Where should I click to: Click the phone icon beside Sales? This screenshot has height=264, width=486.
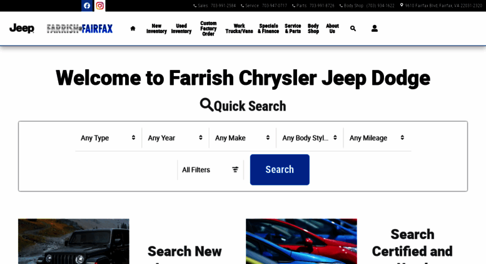pyautogui.click(x=195, y=6)
